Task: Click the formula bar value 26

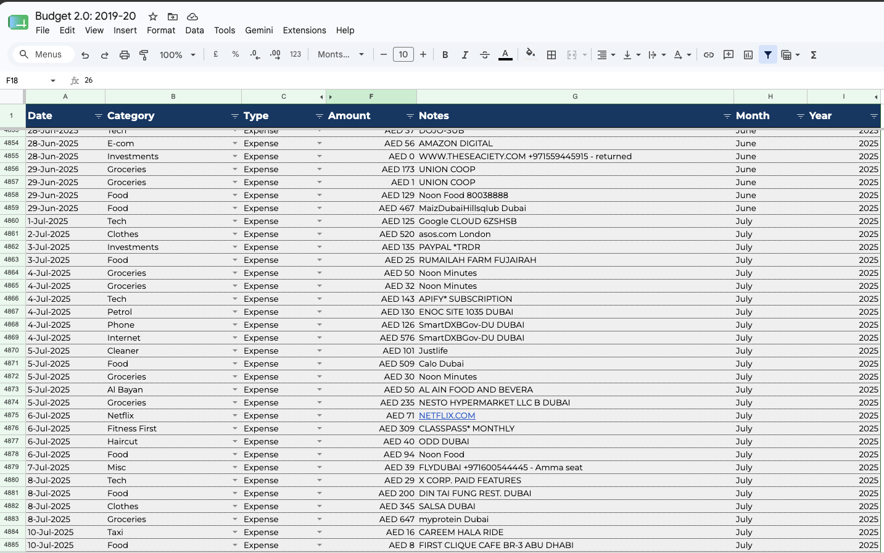Action: click(x=89, y=80)
